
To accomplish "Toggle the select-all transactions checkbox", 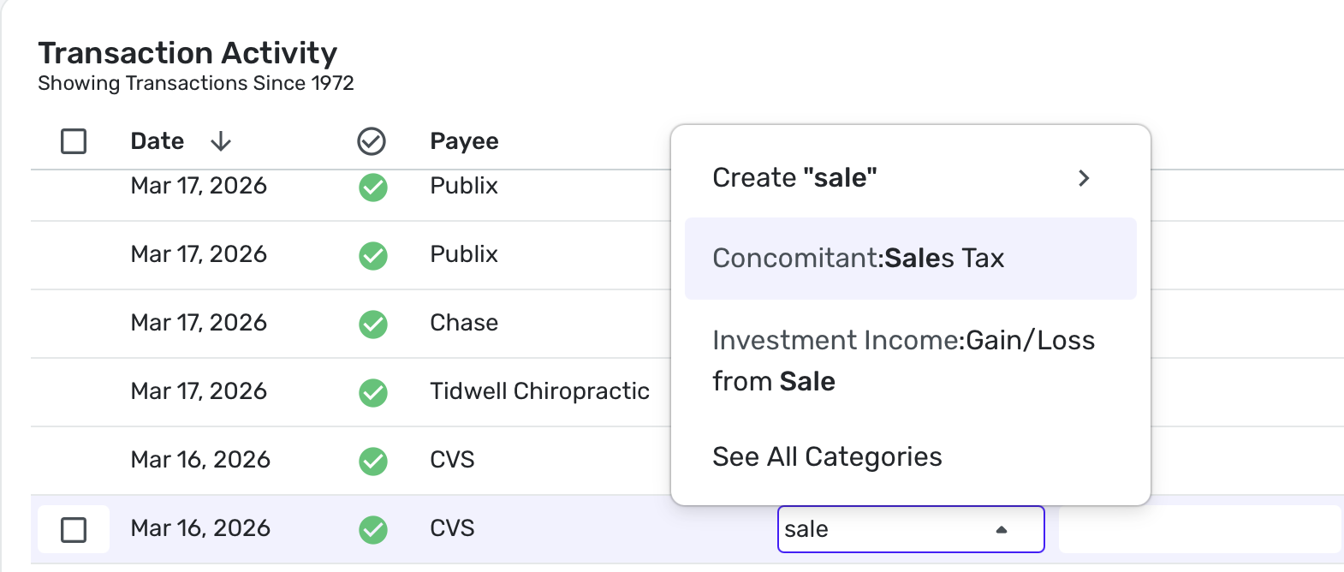I will (74, 141).
